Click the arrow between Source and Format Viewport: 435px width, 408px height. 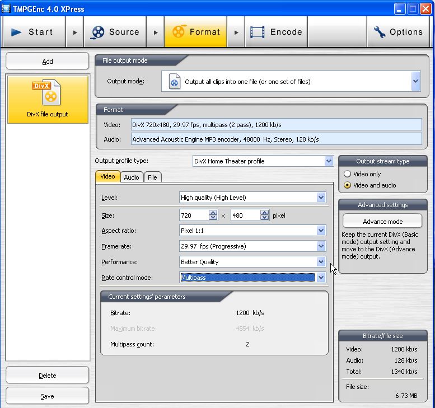(156, 32)
